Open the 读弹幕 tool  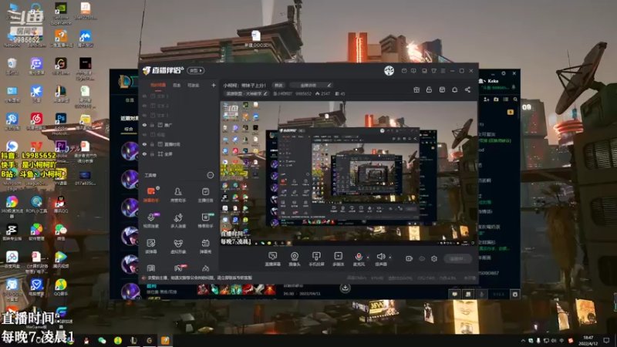coord(151,246)
